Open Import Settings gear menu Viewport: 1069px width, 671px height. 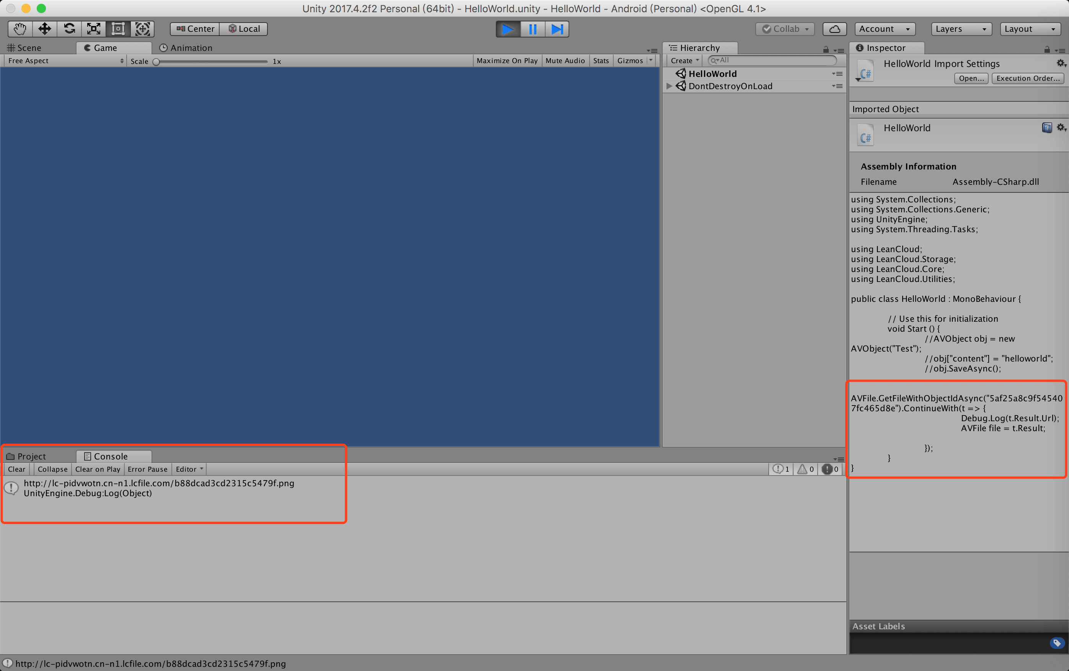pyautogui.click(x=1061, y=64)
